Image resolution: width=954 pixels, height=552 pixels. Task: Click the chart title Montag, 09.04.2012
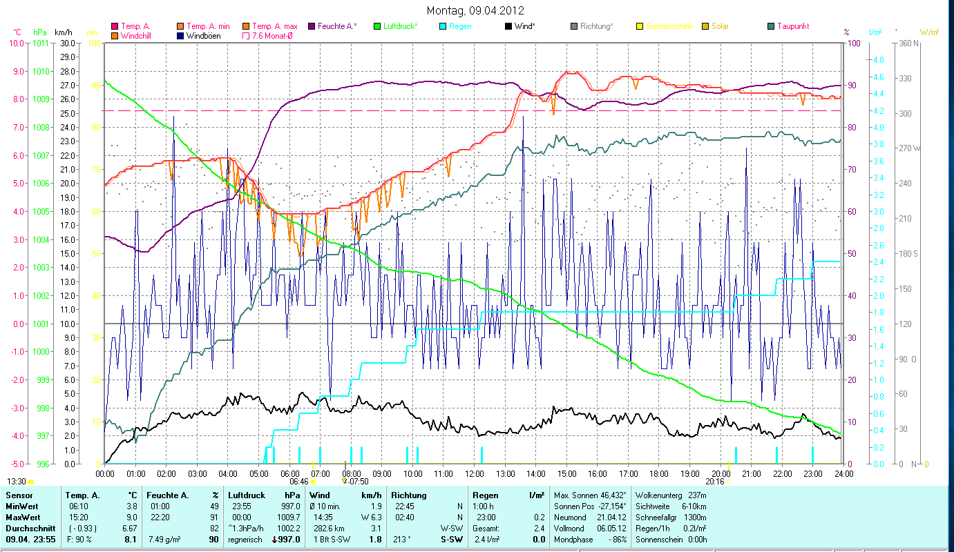point(475,10)
